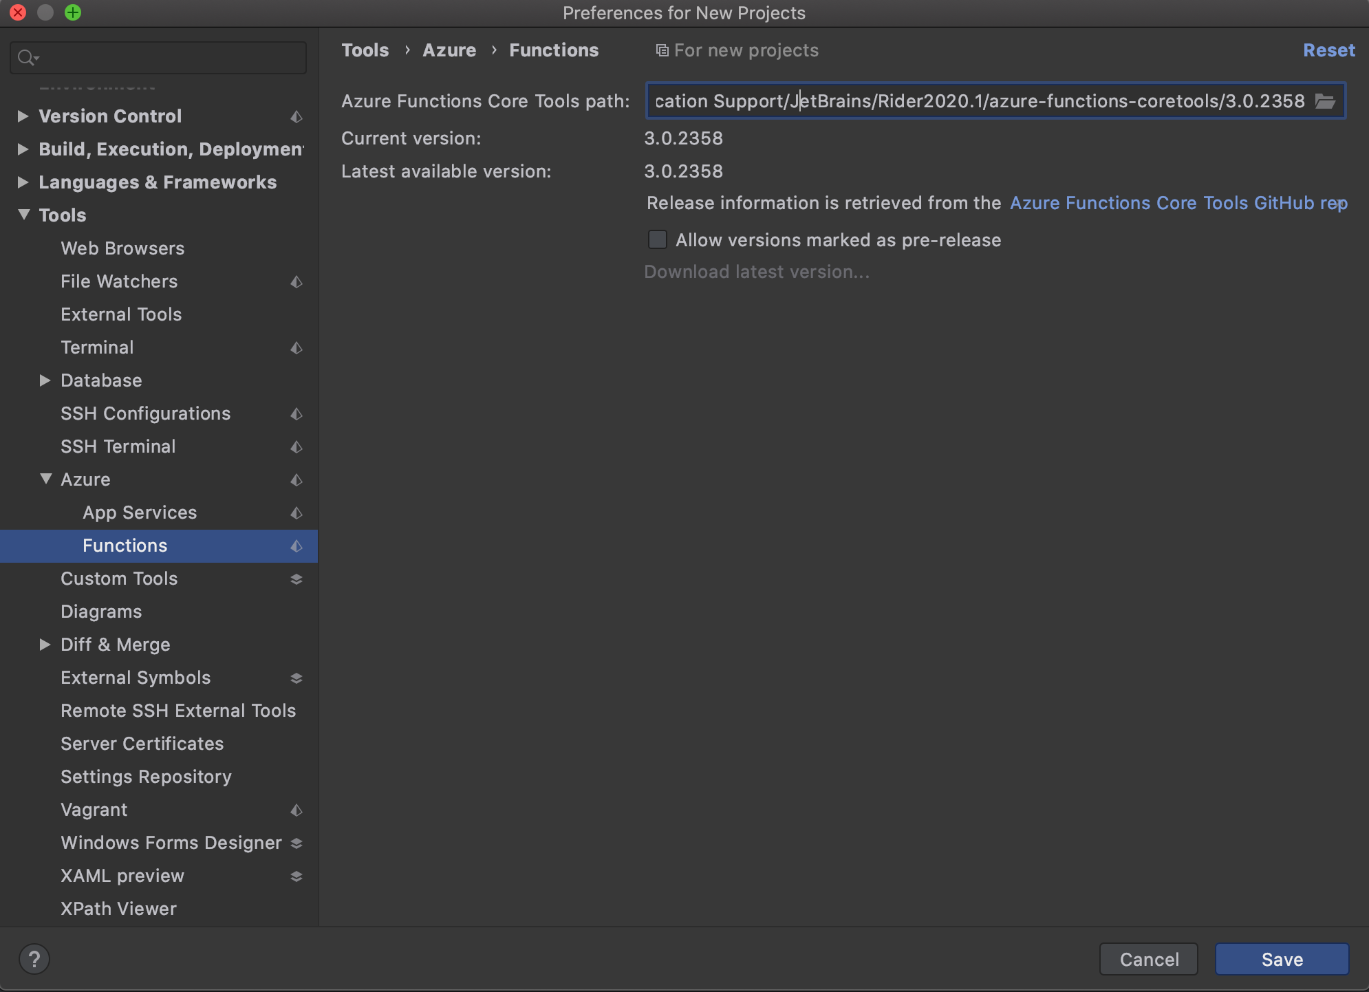This screenshot has width=1369, height=992.
Task: Select SSH Terminal in tree
Action: pyautogui.click(x=118, y=446)
